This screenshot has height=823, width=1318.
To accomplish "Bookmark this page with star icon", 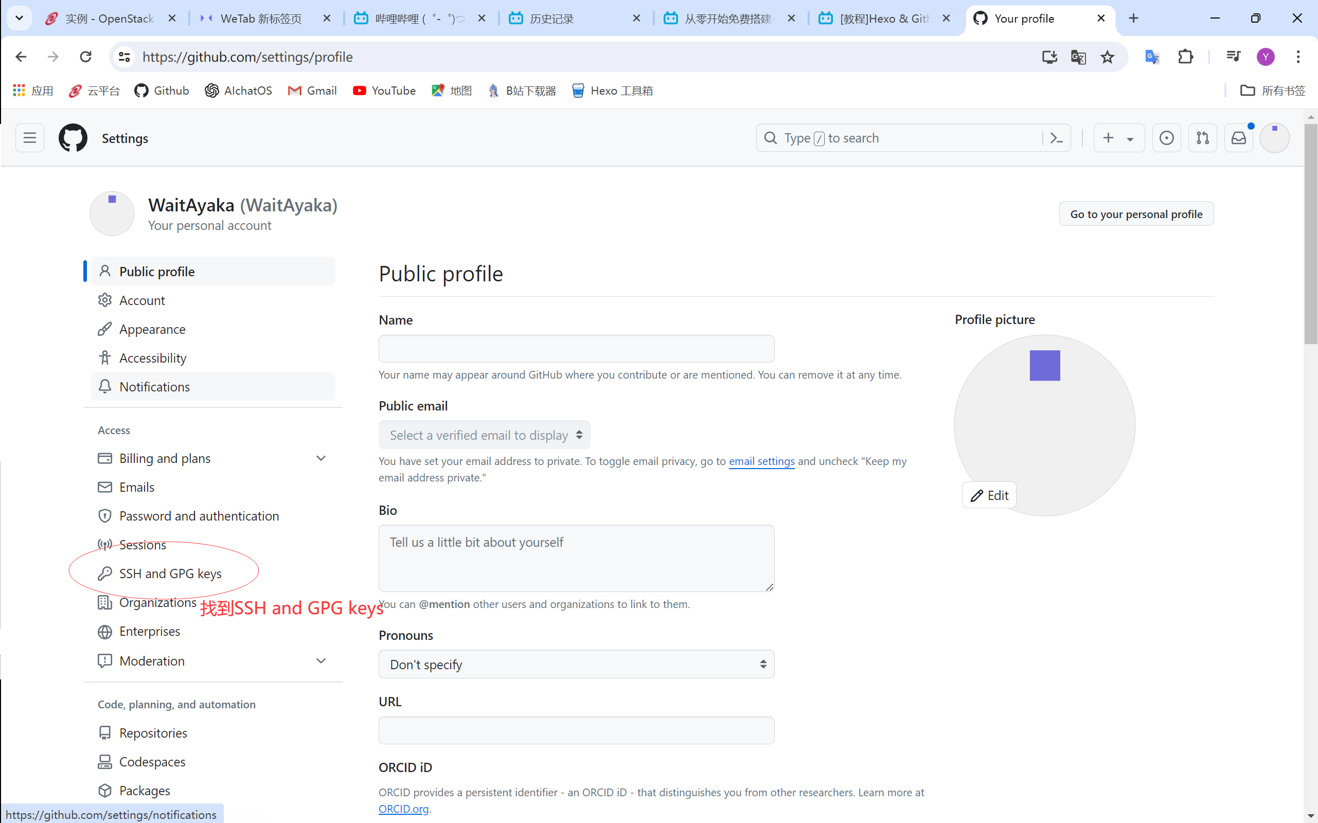I will [x=1107, y=57].
